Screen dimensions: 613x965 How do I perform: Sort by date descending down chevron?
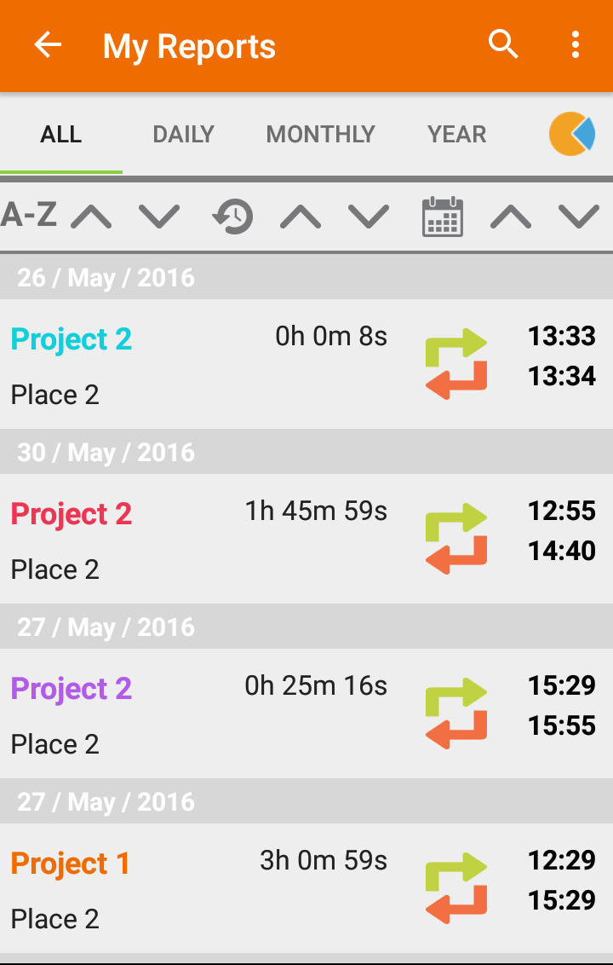(x=579, y=217)
